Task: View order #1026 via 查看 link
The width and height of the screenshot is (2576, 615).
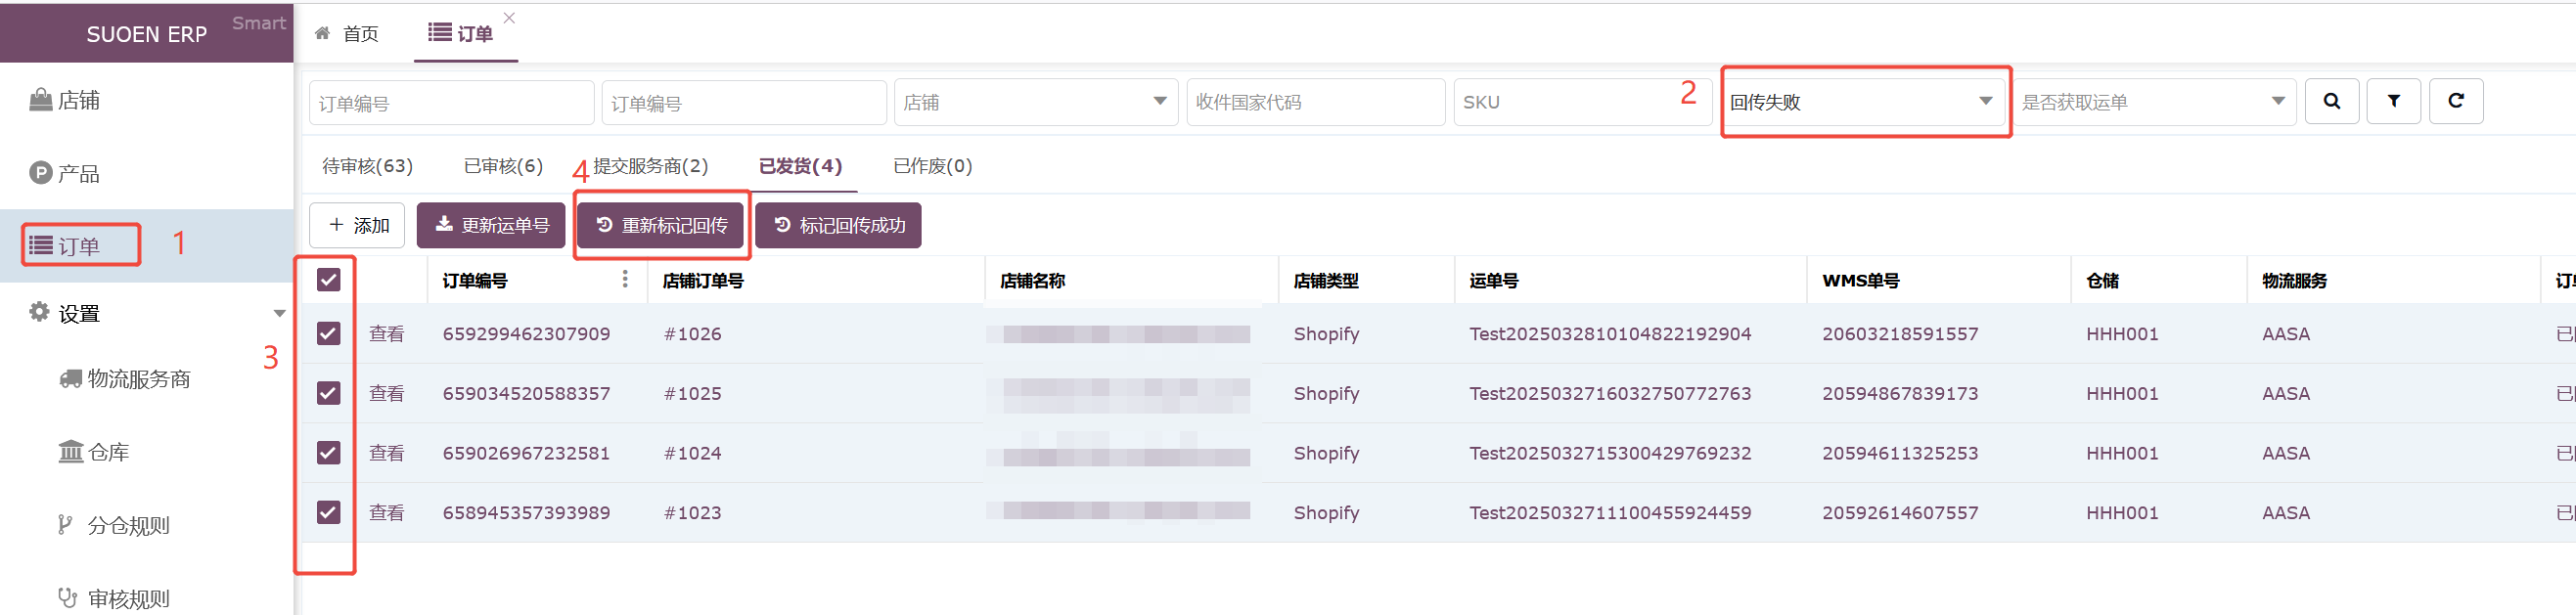Action: click(386, 334)
